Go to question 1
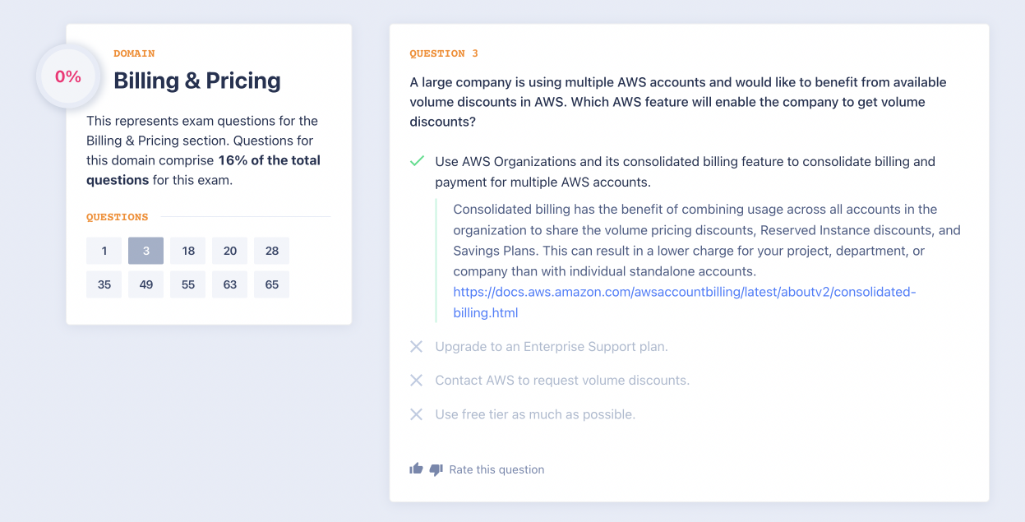The image size is (1025, 522). 104,251
